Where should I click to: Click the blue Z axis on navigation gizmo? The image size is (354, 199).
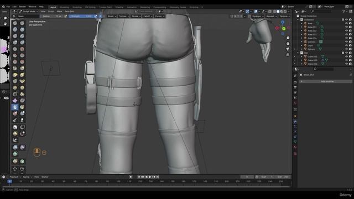coord(283,22)
